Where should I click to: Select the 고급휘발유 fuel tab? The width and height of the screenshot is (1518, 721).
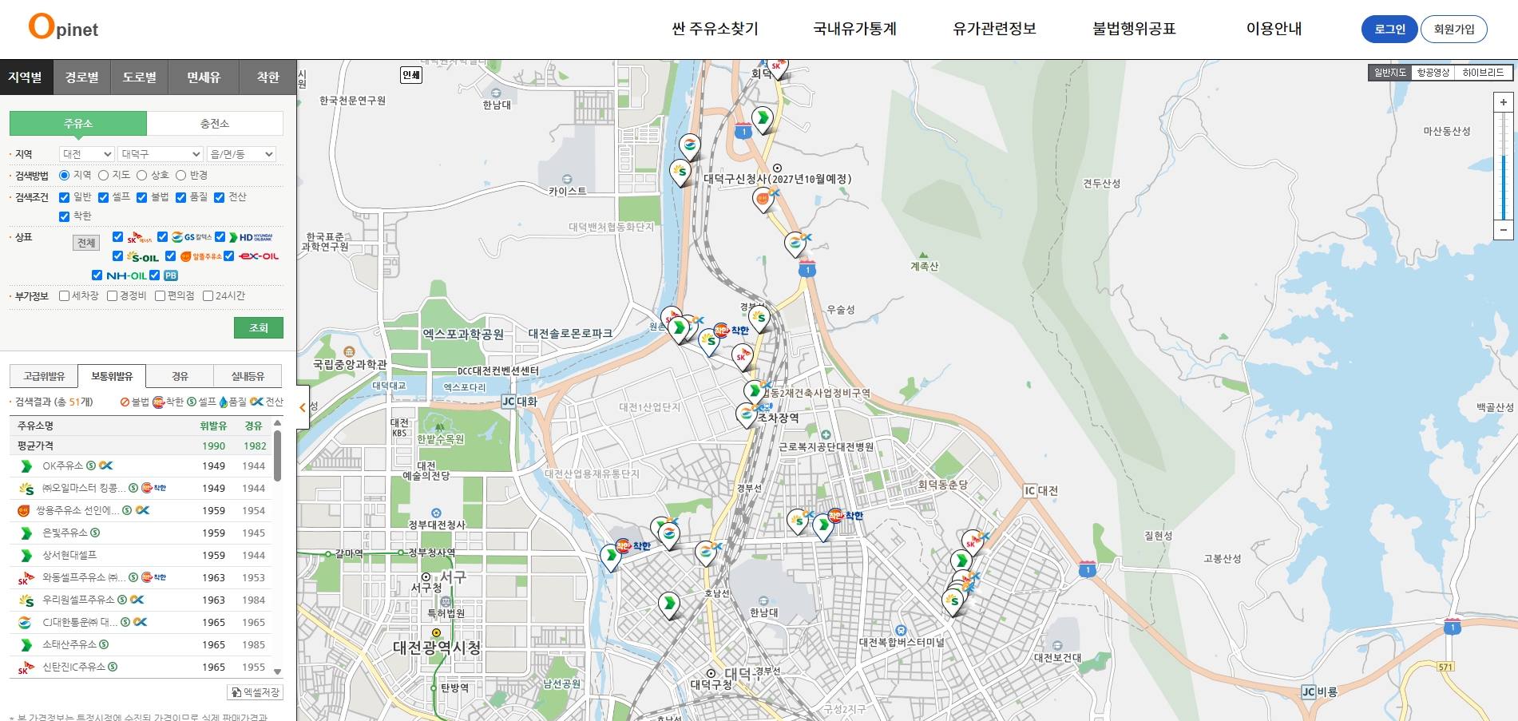44,376
